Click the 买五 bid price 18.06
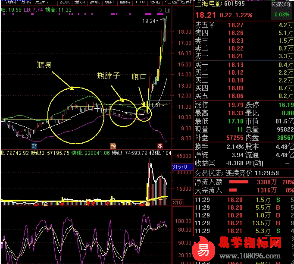The width and height of the screenshot is (294, 264). pos(235,96)
